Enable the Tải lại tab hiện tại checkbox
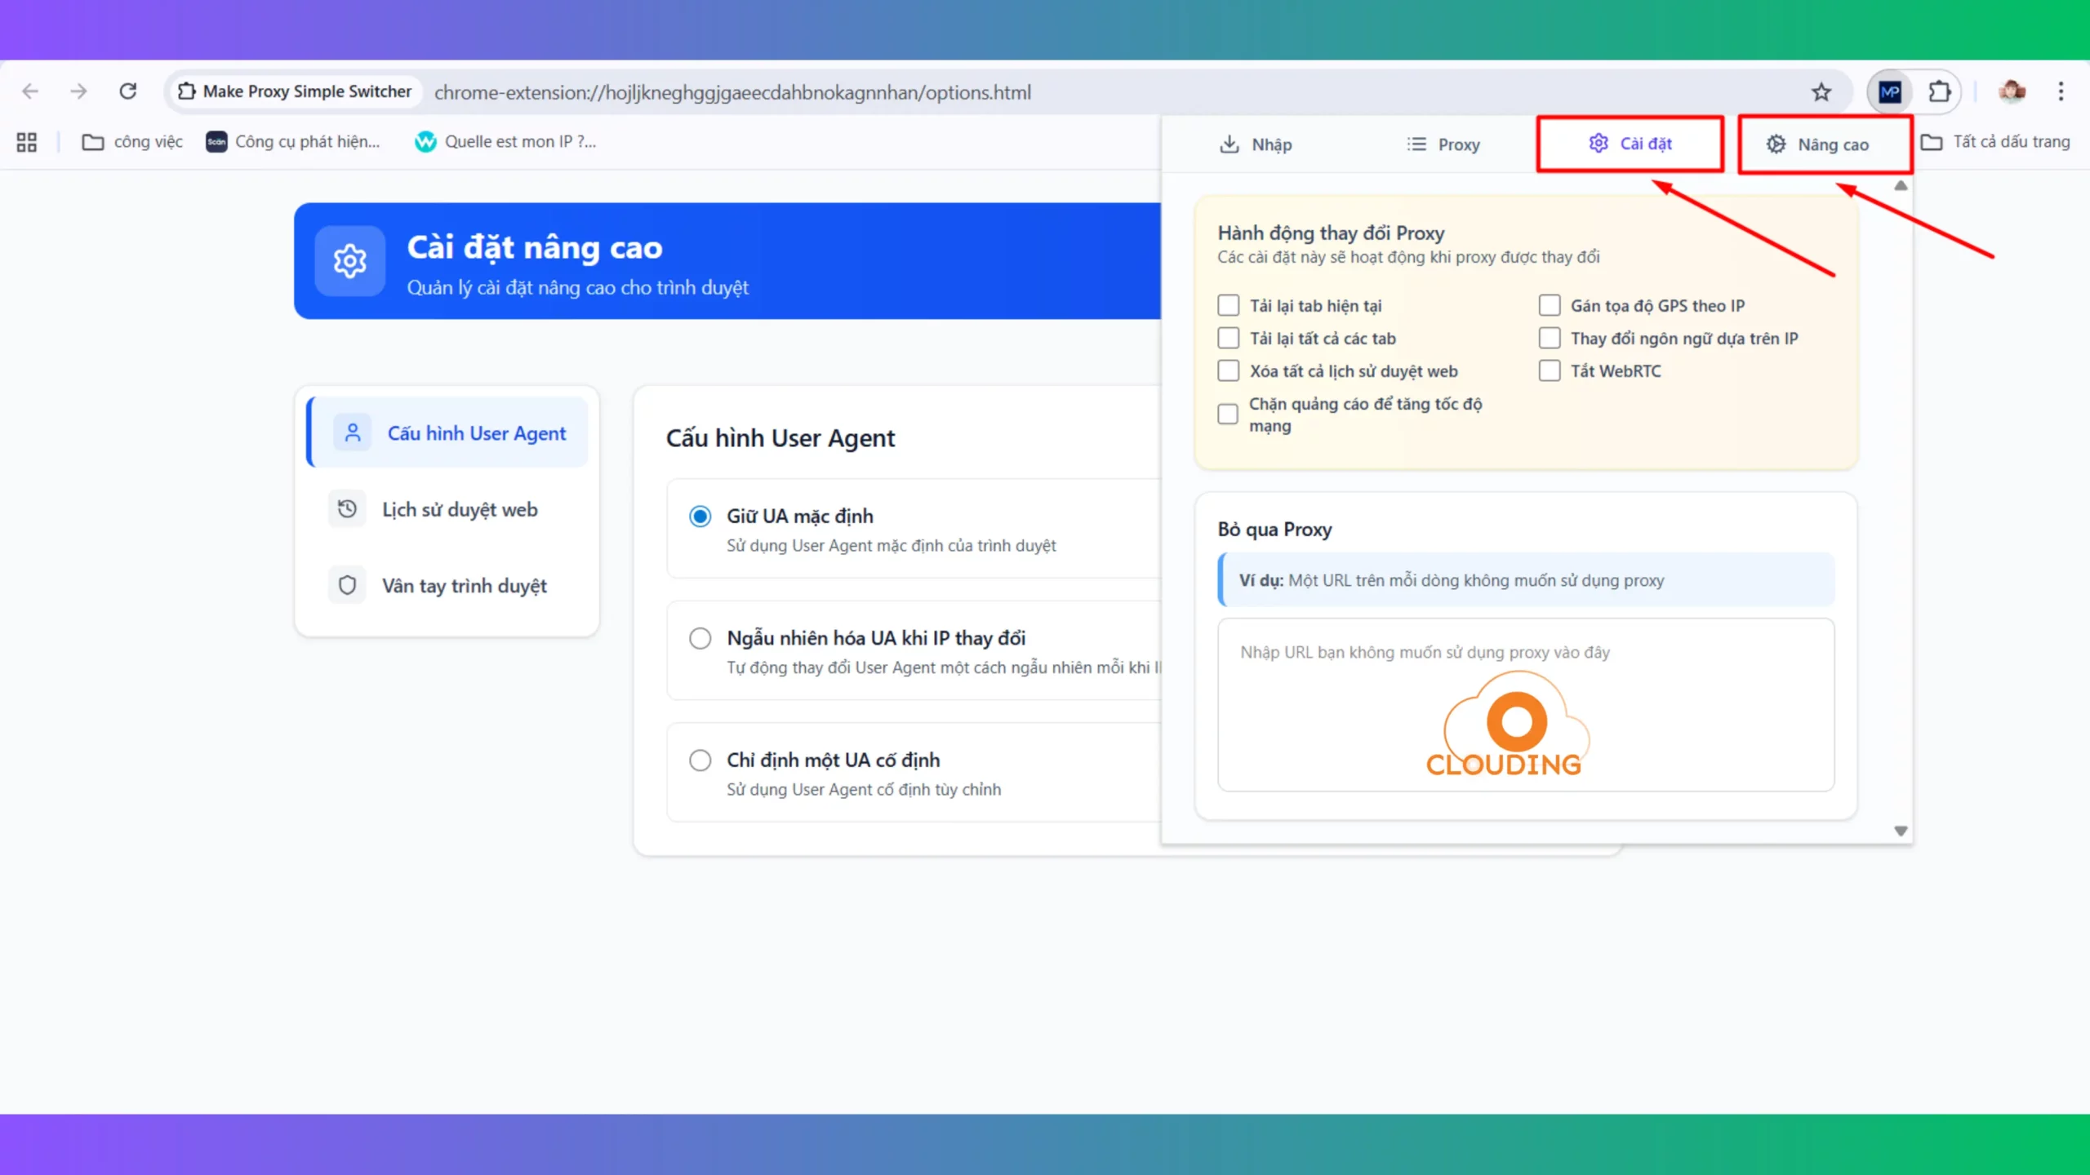Viewport: 2090px width, 1175px height. pos(1228,304)
